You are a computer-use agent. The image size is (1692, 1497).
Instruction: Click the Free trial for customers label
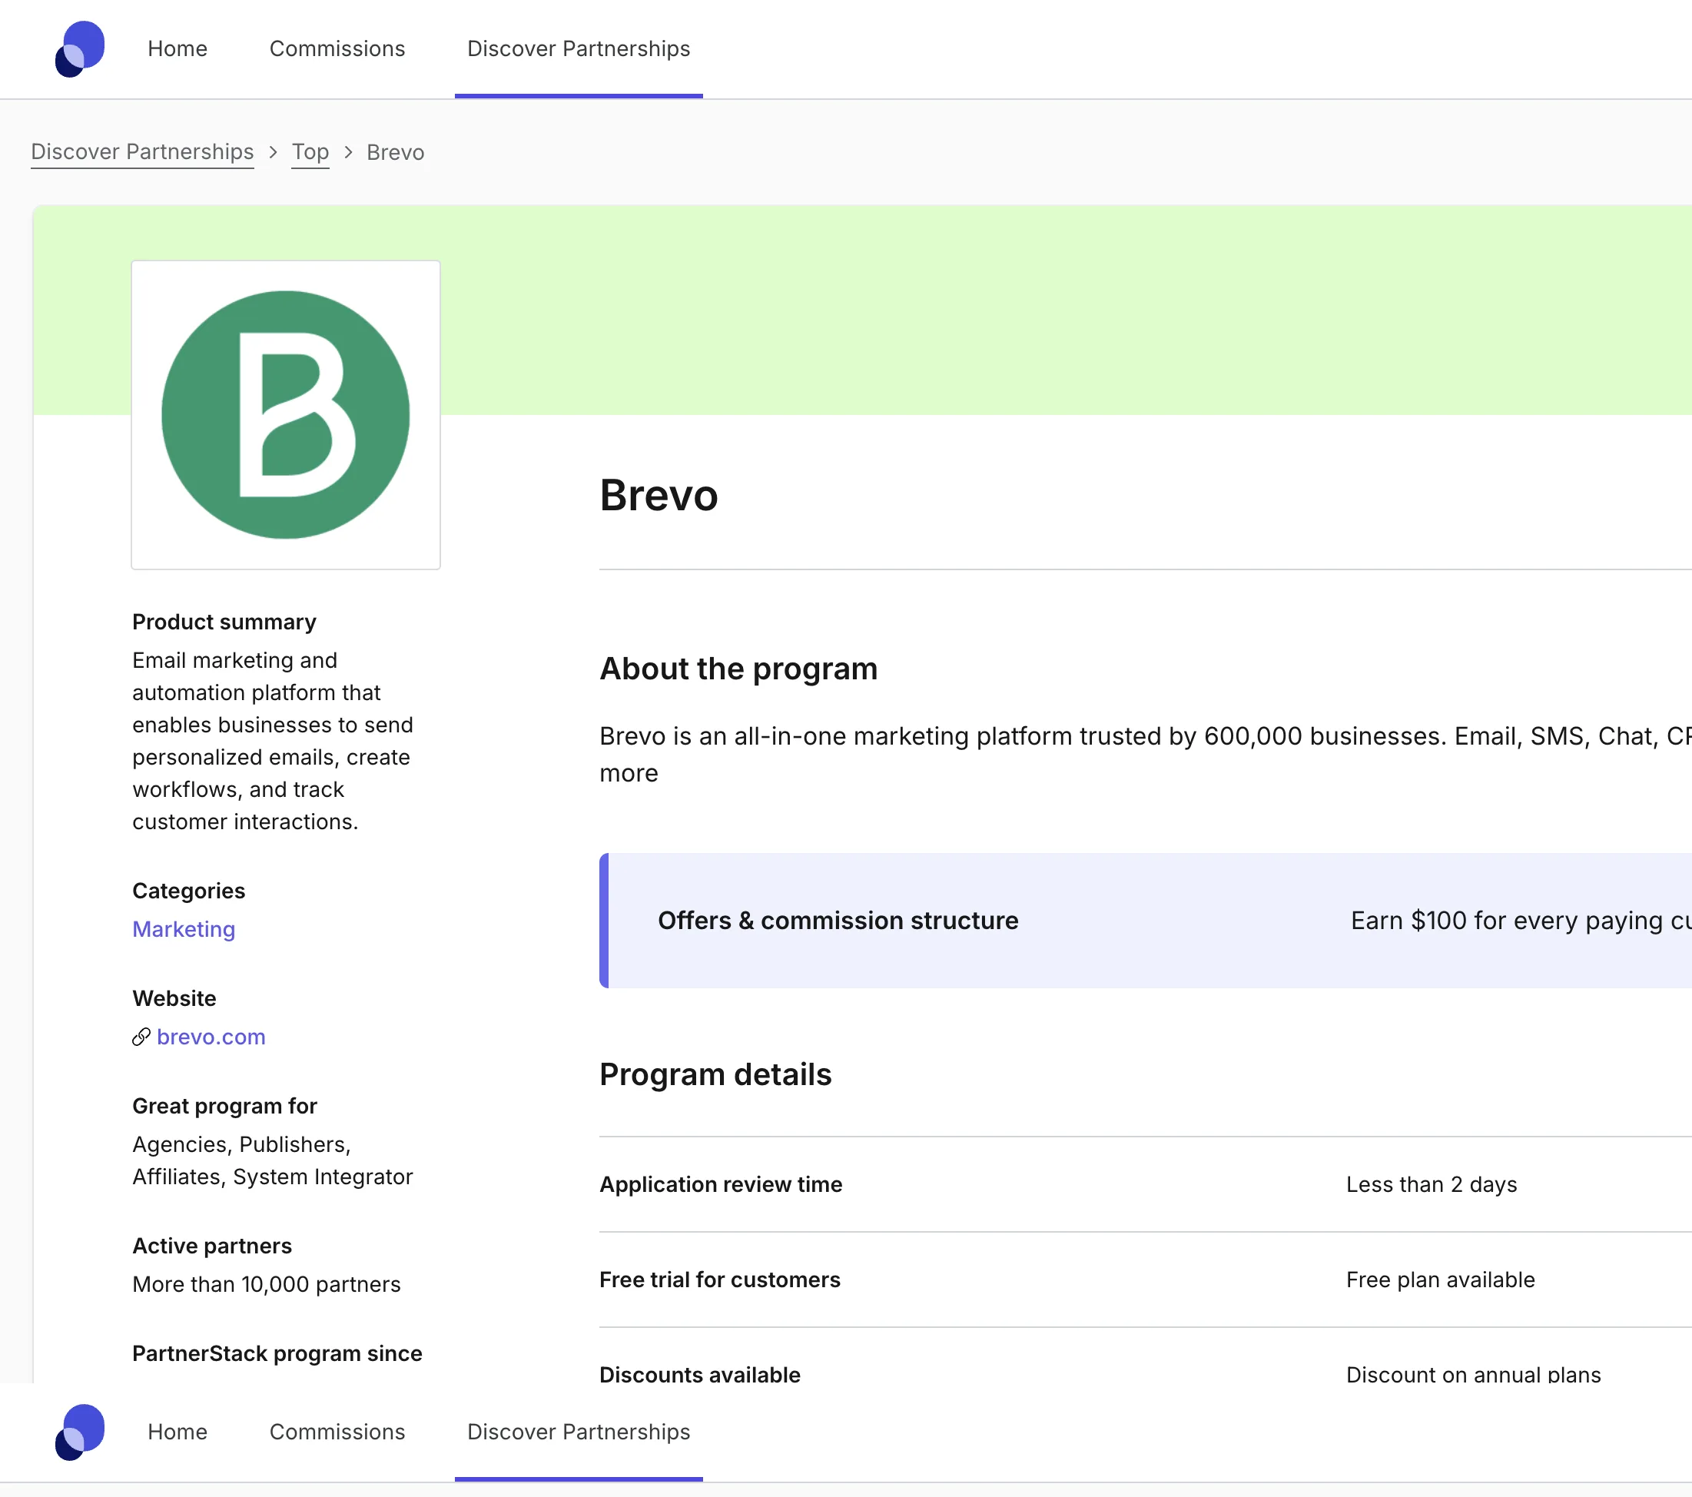[719, 1280]
